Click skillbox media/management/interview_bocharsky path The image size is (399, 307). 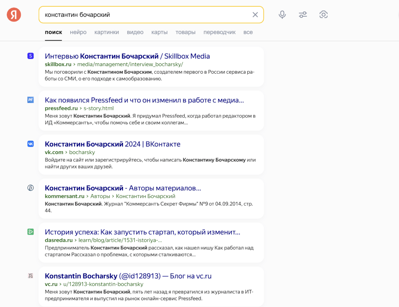[x=130, y=64]
